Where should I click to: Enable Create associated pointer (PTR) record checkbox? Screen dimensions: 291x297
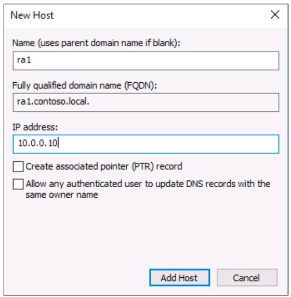pyautogui.click(x=18, y=166)
